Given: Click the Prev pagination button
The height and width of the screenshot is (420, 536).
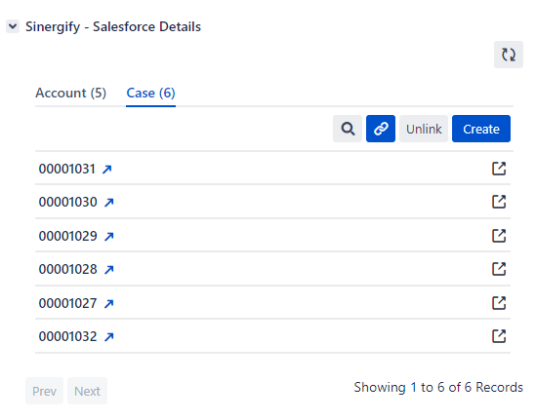Looking at the screenshot, I should coord(44,391).
